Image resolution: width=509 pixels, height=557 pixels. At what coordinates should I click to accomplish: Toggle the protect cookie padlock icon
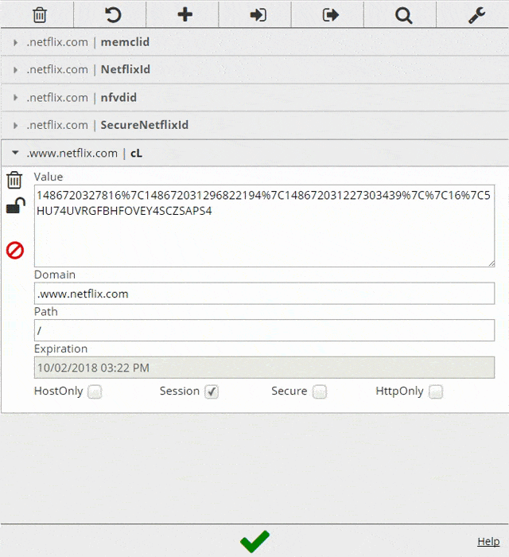[x=16, y=205]
